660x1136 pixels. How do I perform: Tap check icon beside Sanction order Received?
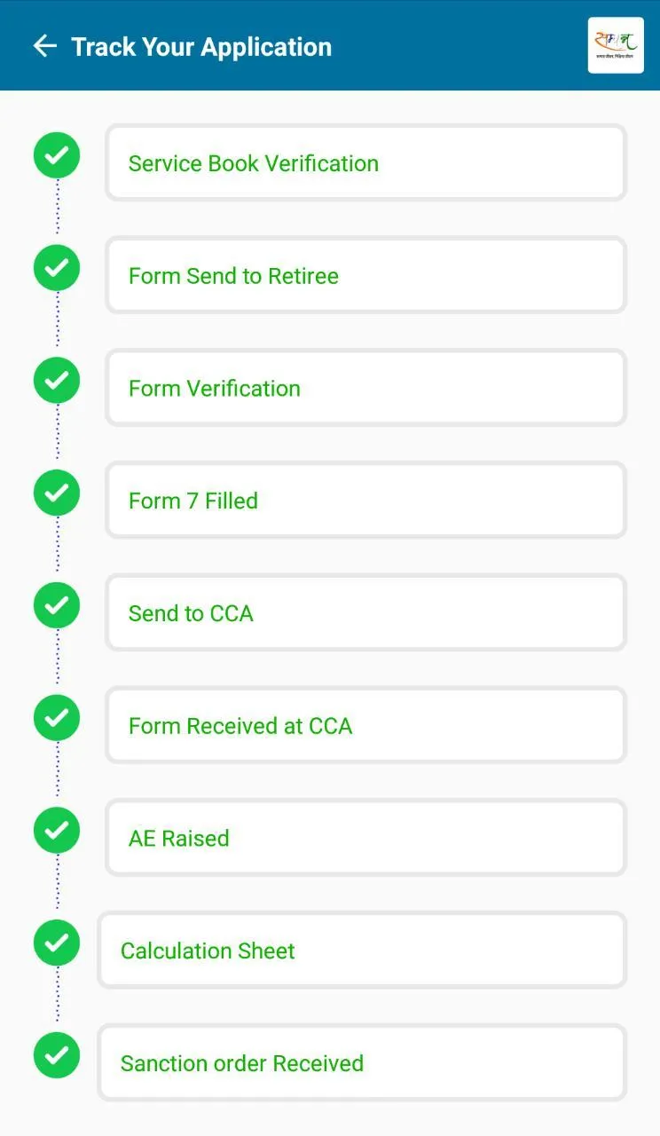(x=57, y=1055)
